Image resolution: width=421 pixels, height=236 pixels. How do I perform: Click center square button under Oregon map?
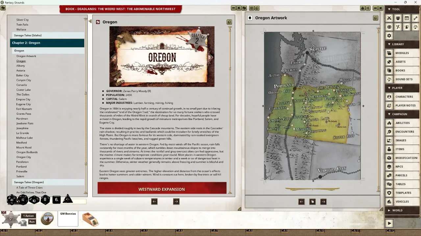coord(312,202)
